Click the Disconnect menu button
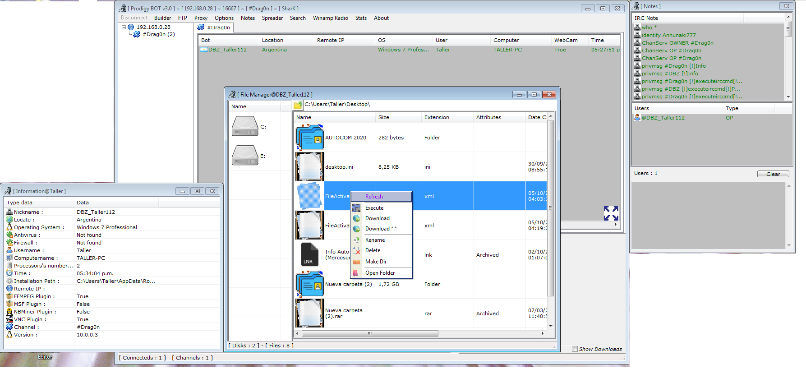The height and width of the screenshot is (369, 806). tap(134, 18)
